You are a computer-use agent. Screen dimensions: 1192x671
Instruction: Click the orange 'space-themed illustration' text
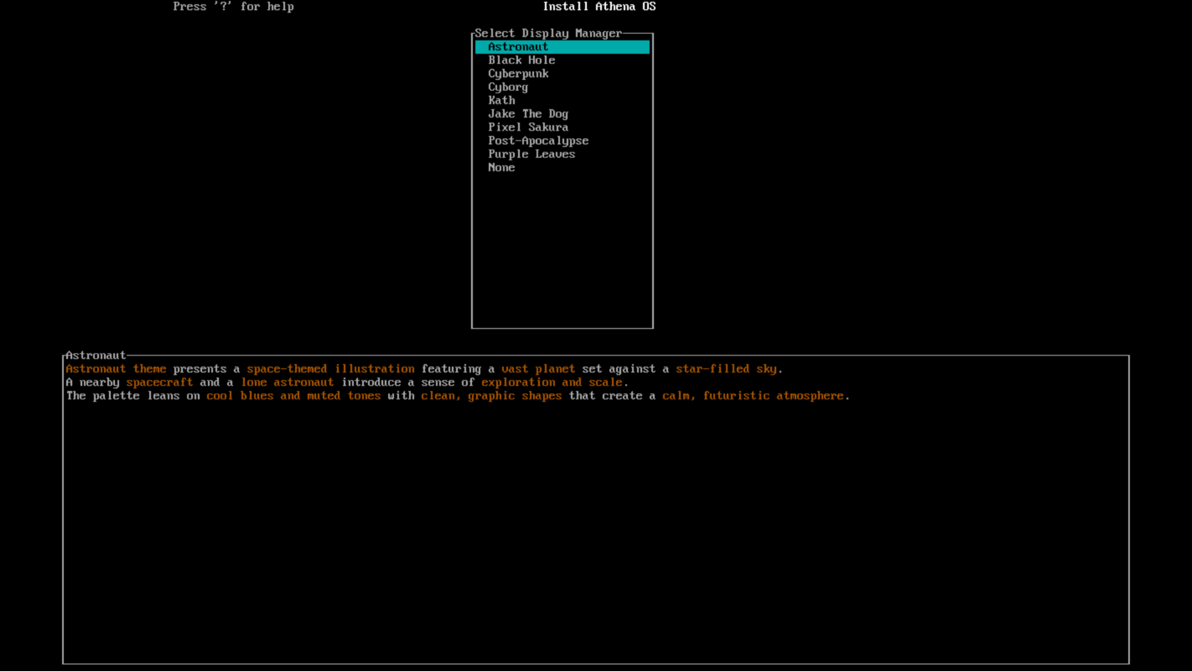pyautogui.click(x=330, y=368)
